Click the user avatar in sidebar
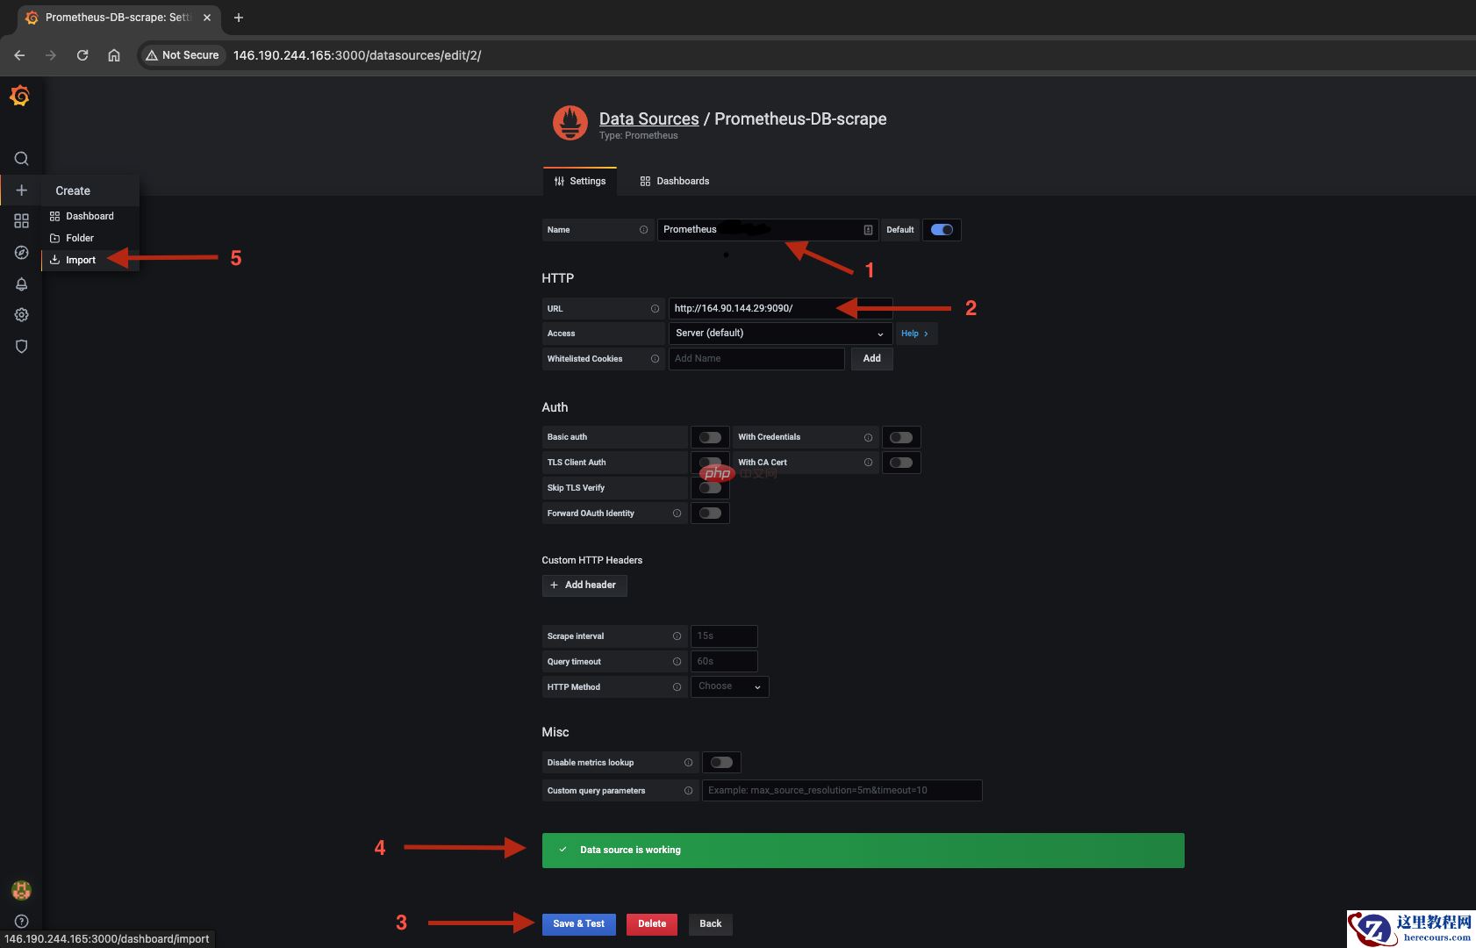This screenshot has width=1476, height=948. (22, 890)
